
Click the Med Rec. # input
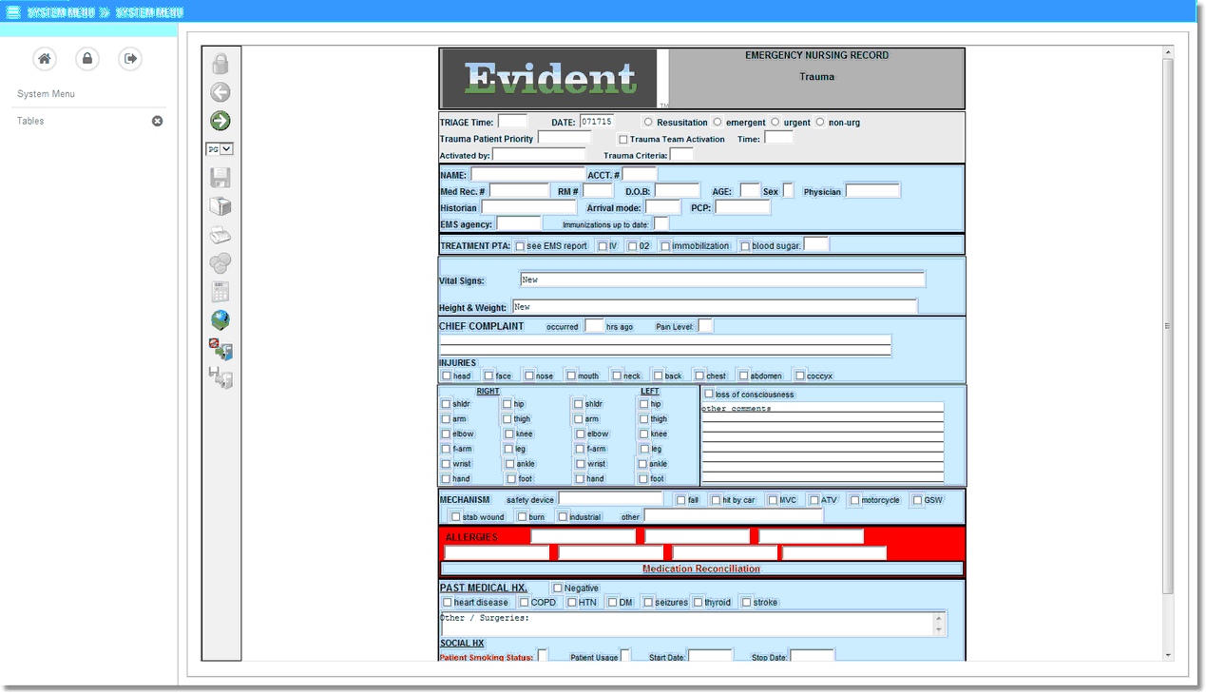pos(519,191)
